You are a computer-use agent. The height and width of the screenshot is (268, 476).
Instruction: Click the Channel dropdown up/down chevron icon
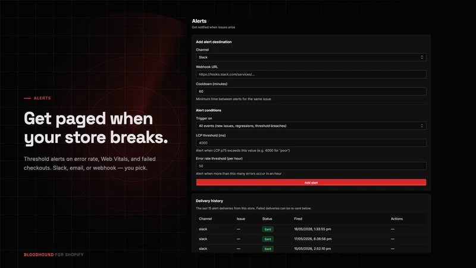click(x=422, y=57)
